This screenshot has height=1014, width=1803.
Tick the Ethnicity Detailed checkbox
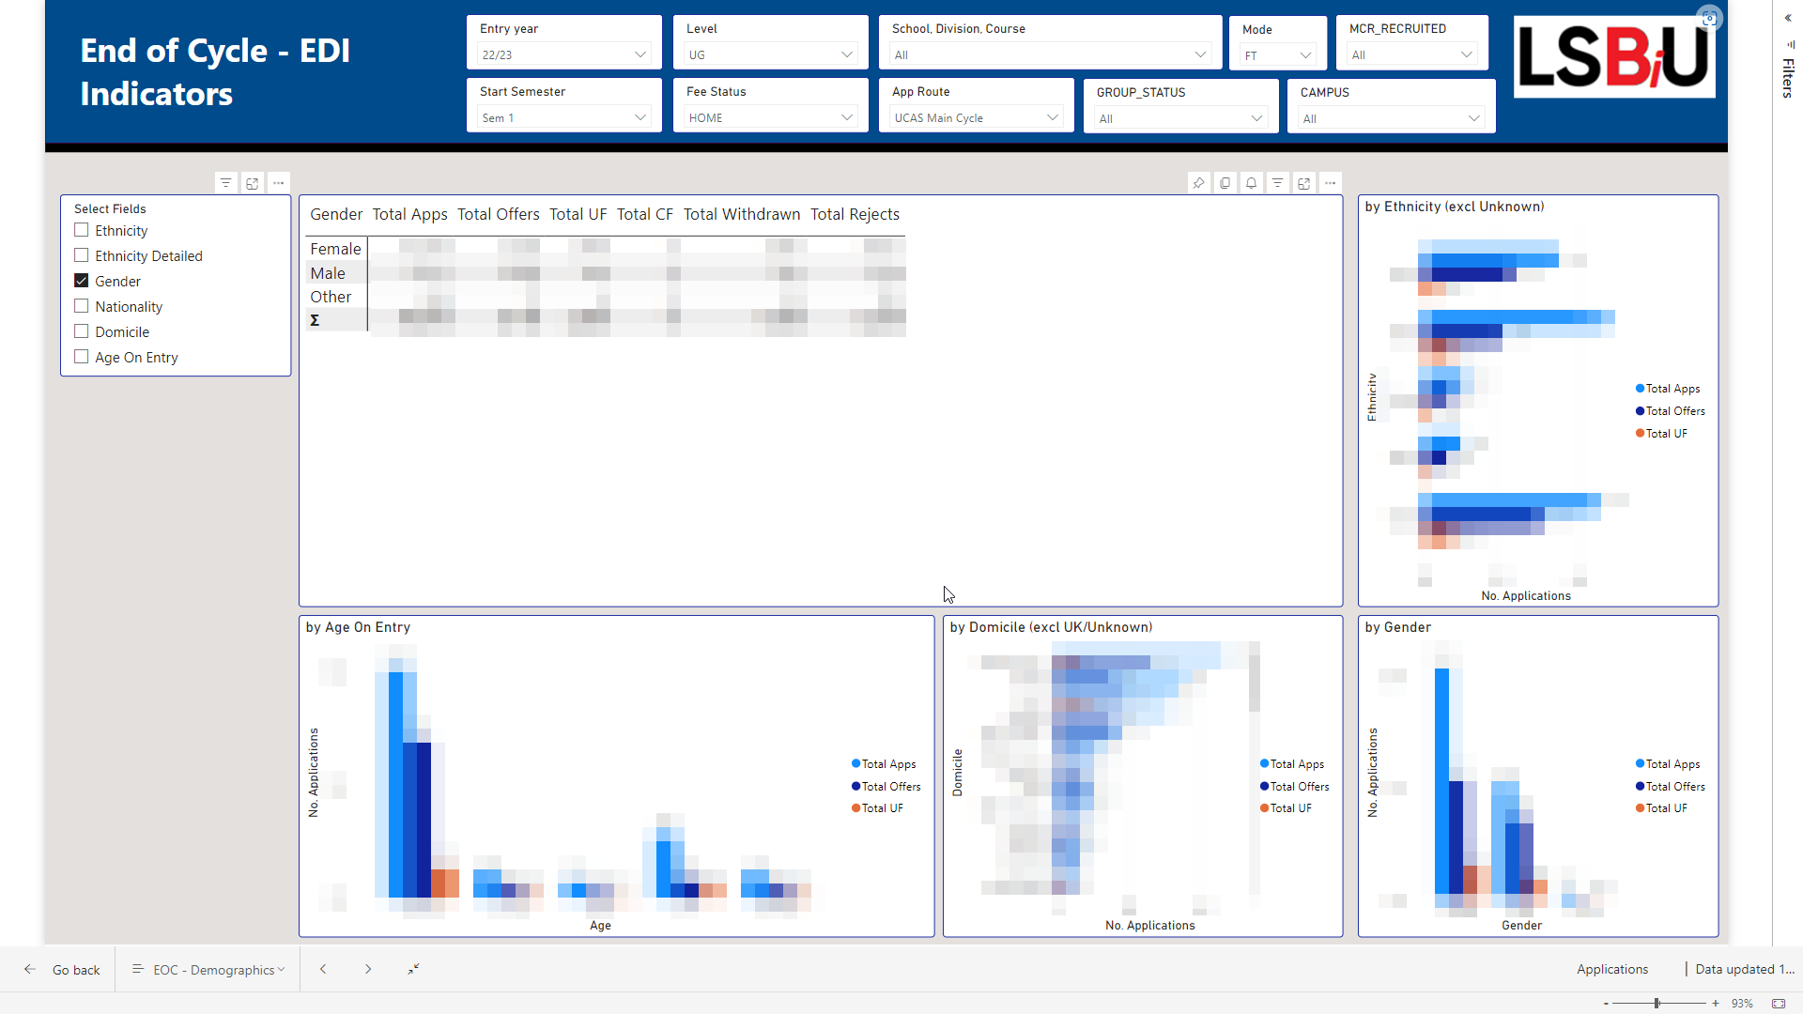click(82, 255)
